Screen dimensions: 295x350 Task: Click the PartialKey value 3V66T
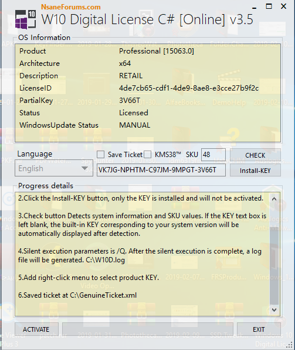130,101
